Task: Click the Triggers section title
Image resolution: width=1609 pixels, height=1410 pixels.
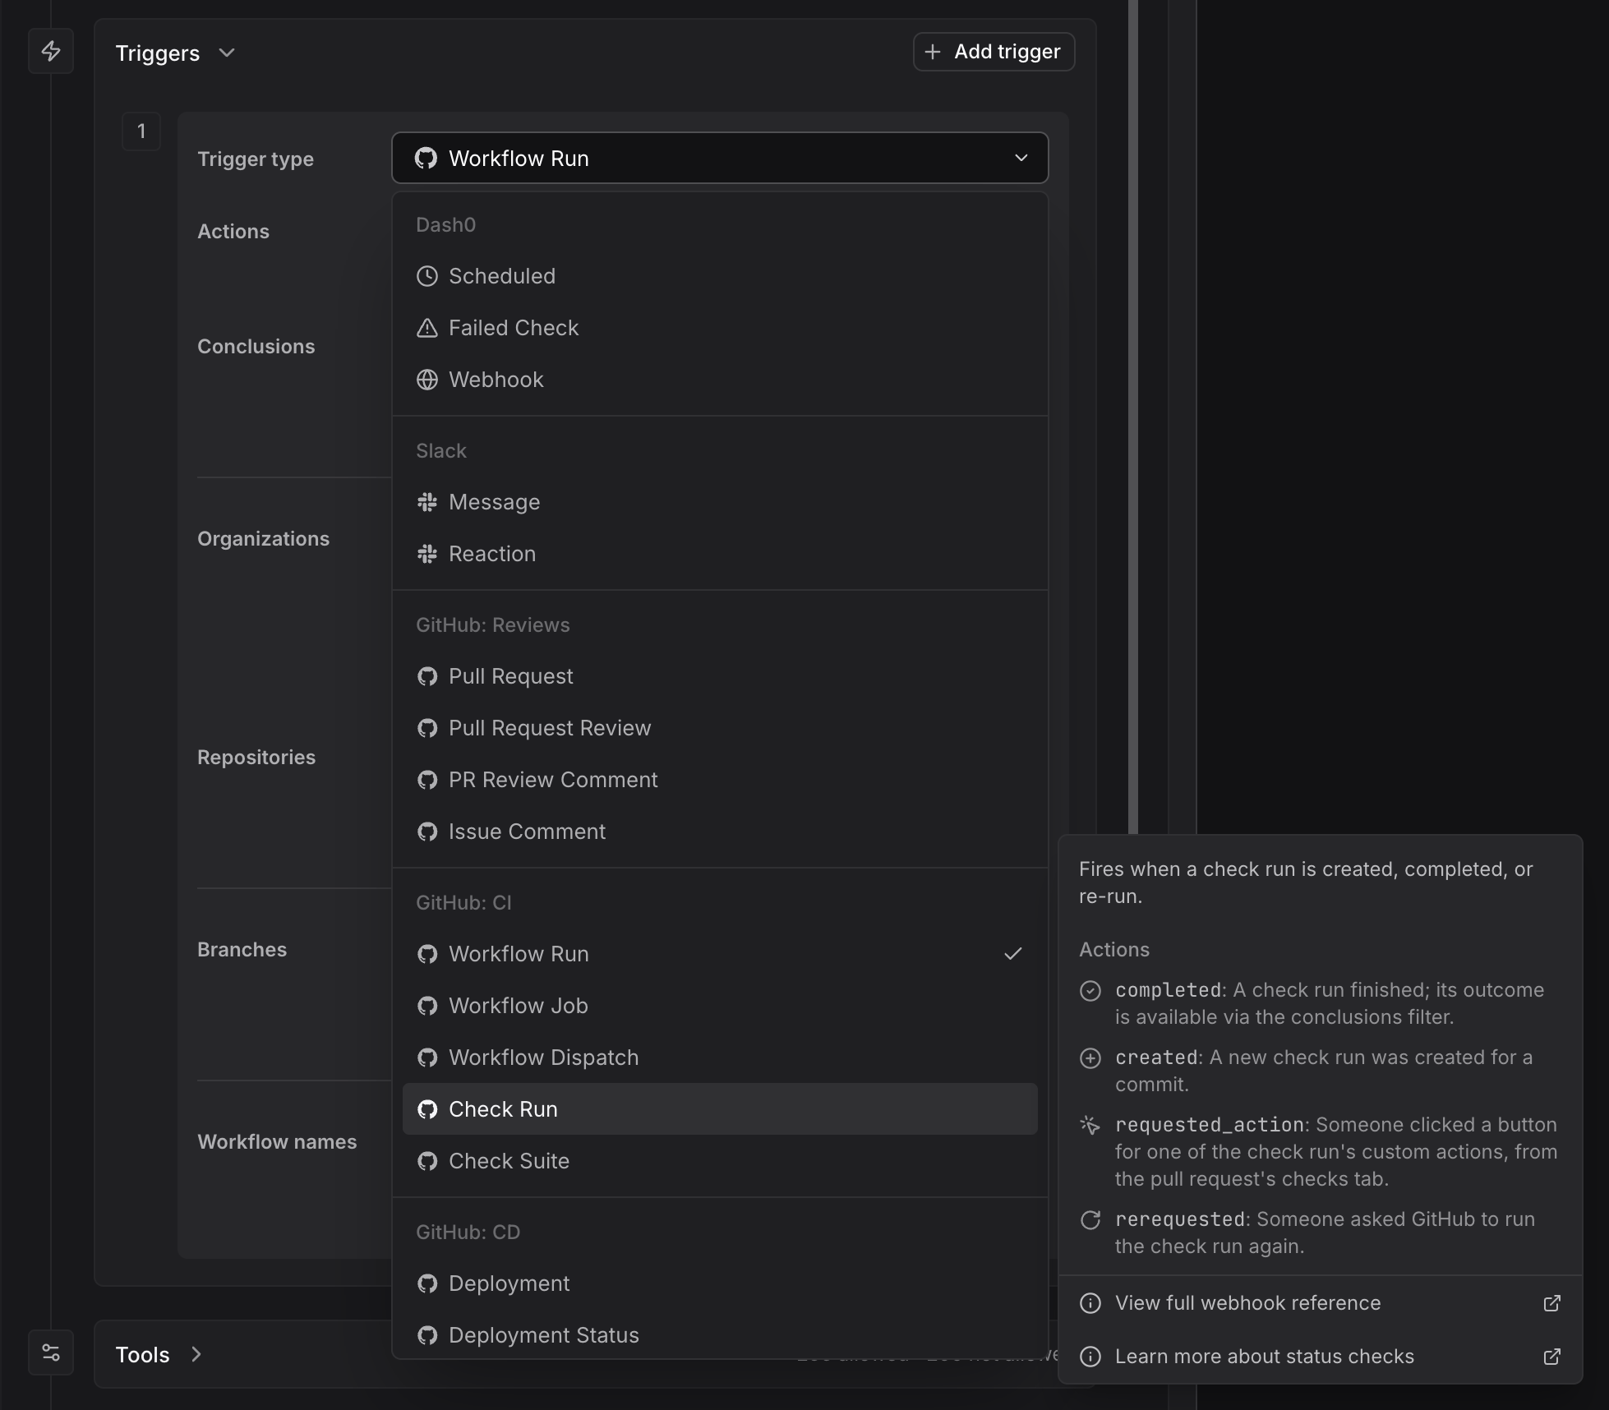Action: (158, 53)
